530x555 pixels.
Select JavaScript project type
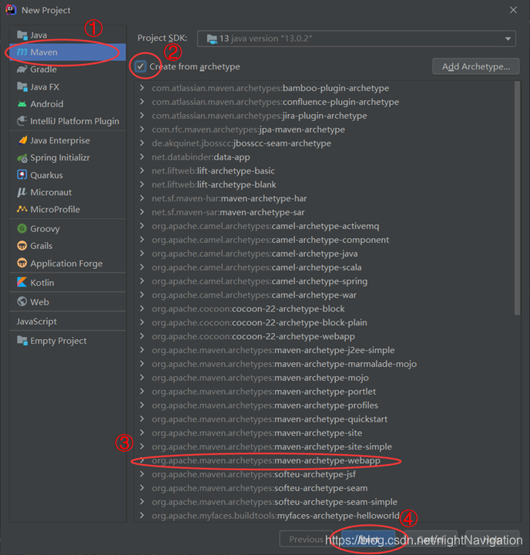pyautogui.click(x=68, y=321)
